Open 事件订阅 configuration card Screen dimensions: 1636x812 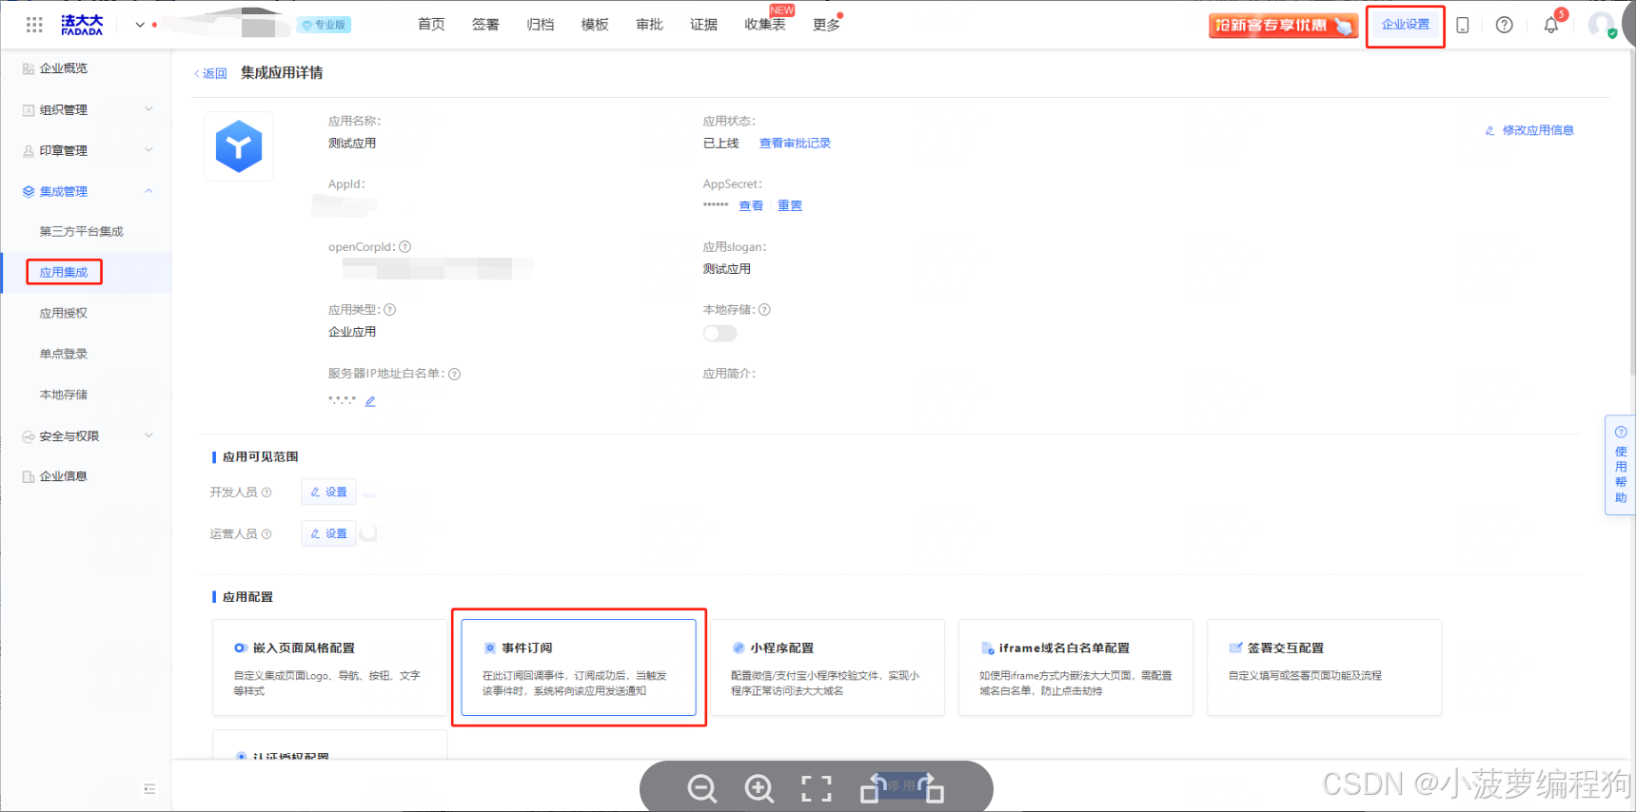click(579, 667)
